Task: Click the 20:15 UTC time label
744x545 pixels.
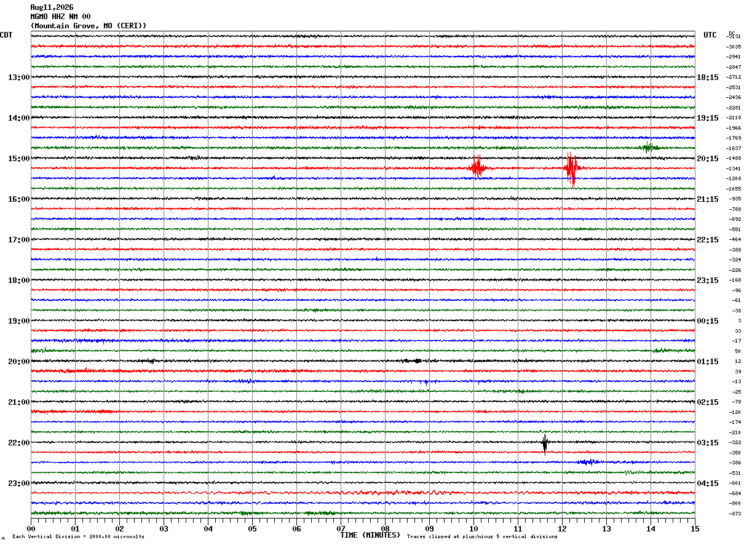Action: point(708,159)
